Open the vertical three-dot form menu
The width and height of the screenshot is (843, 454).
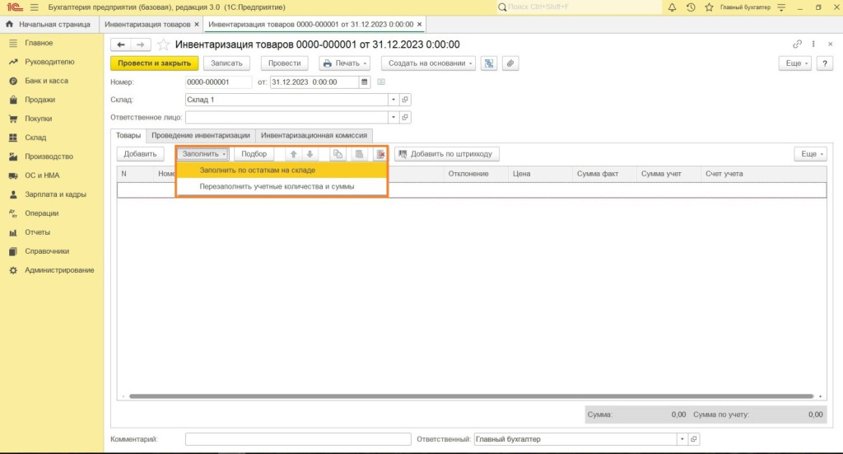(813, 44)
